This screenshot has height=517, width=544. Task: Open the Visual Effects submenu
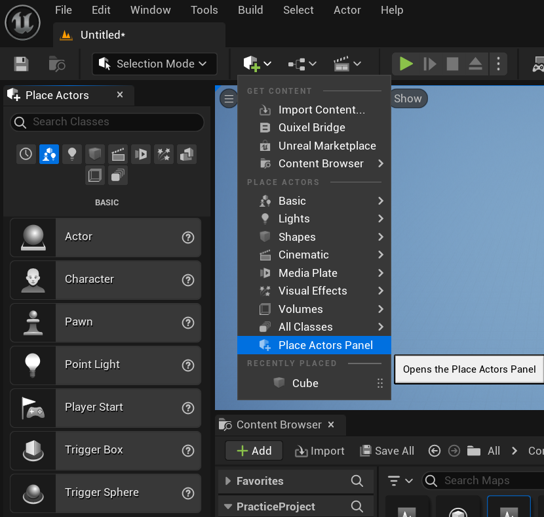(x=314, y=291)
